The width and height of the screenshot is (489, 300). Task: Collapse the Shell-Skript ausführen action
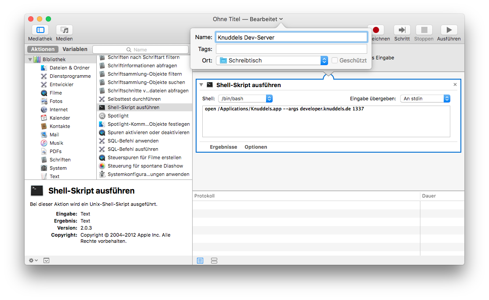click(x=201, y=85)
